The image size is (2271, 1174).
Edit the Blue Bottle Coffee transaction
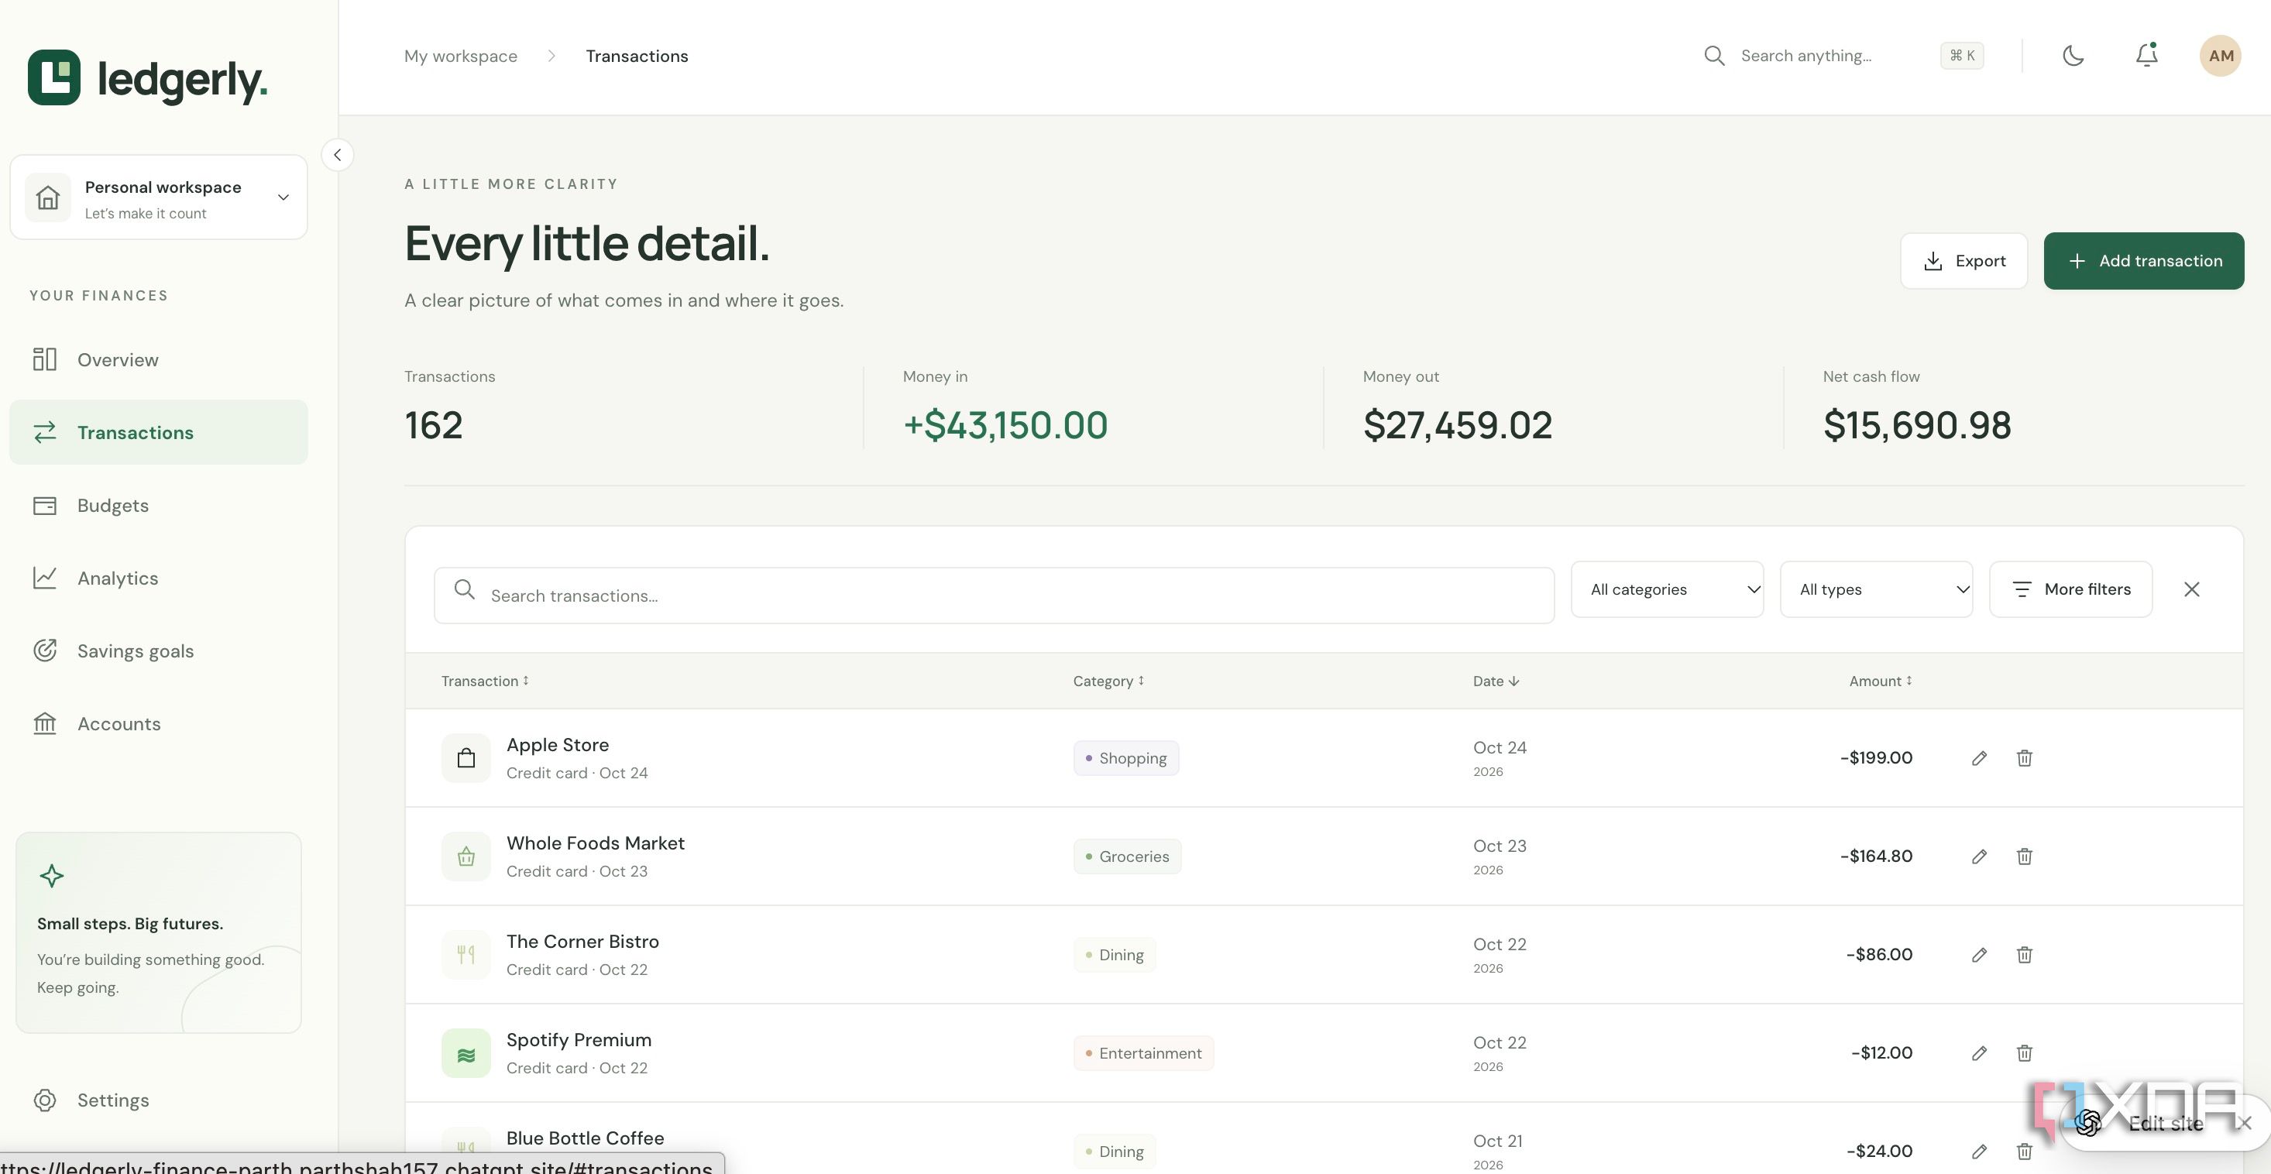coord(1979,1151)
